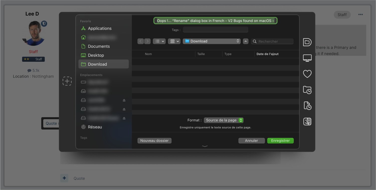Viewport: 376px width, 190px height.
Task: Click the Quote link below the post
Action: coord(79,178)
